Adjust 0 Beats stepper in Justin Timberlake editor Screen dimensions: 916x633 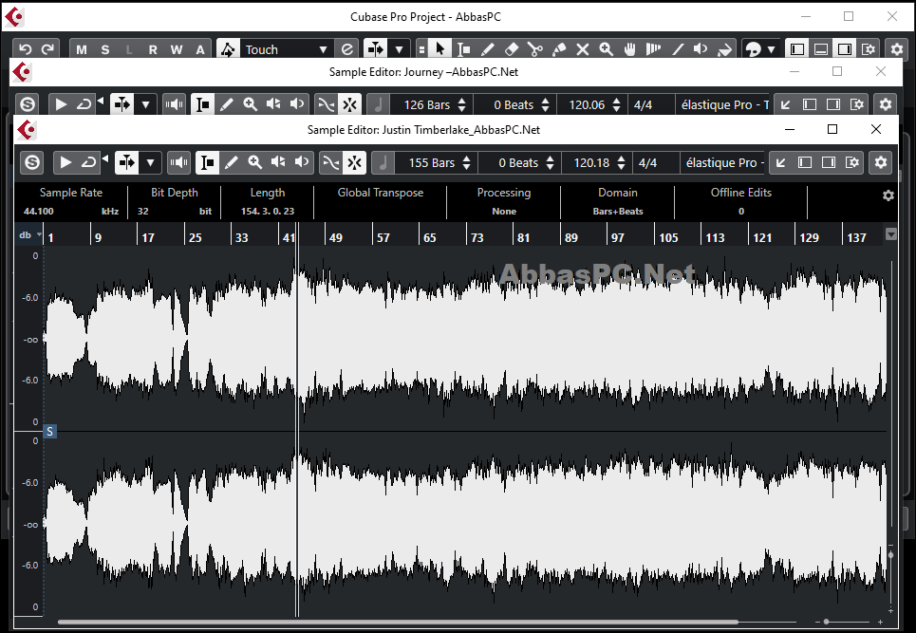pyautogui.click(x=550, y=163)
